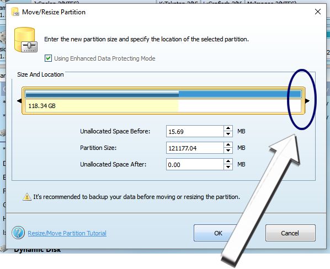Increase Unallocated Space After with up arrow
This screenshot has width=330, height=269.
[228, 162]
